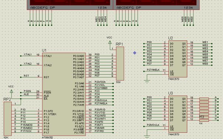The width and height of the screenshot is (223, 139).
Task: Click the P20/SDA net label
Action: (100, 82)
